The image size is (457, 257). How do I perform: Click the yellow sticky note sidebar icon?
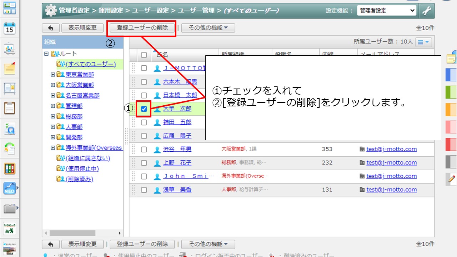pyautogui.click(x=10, y=68)
